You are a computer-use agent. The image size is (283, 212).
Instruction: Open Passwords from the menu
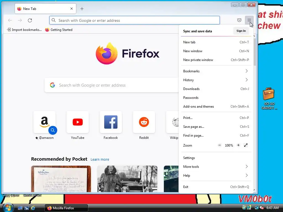[x=216, y=98]
